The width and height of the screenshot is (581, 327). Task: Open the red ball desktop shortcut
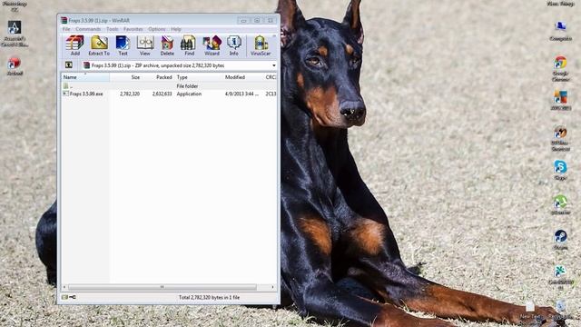[x=15, y=66]
